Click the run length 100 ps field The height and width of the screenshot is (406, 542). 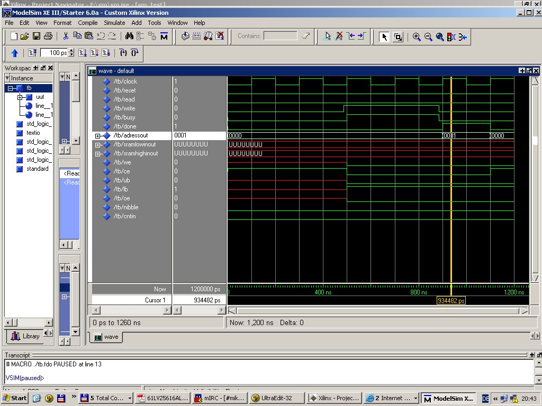pyautogui.click(x=55, y=53)
